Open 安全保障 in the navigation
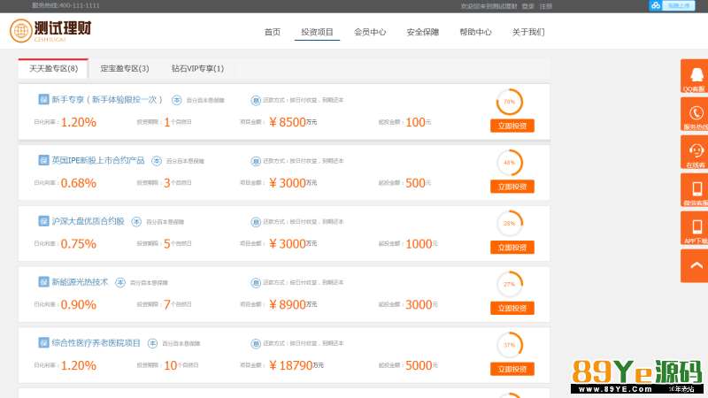Image resolution: width=708 pixels, height=398 pixels. click(x=423, y=32)
